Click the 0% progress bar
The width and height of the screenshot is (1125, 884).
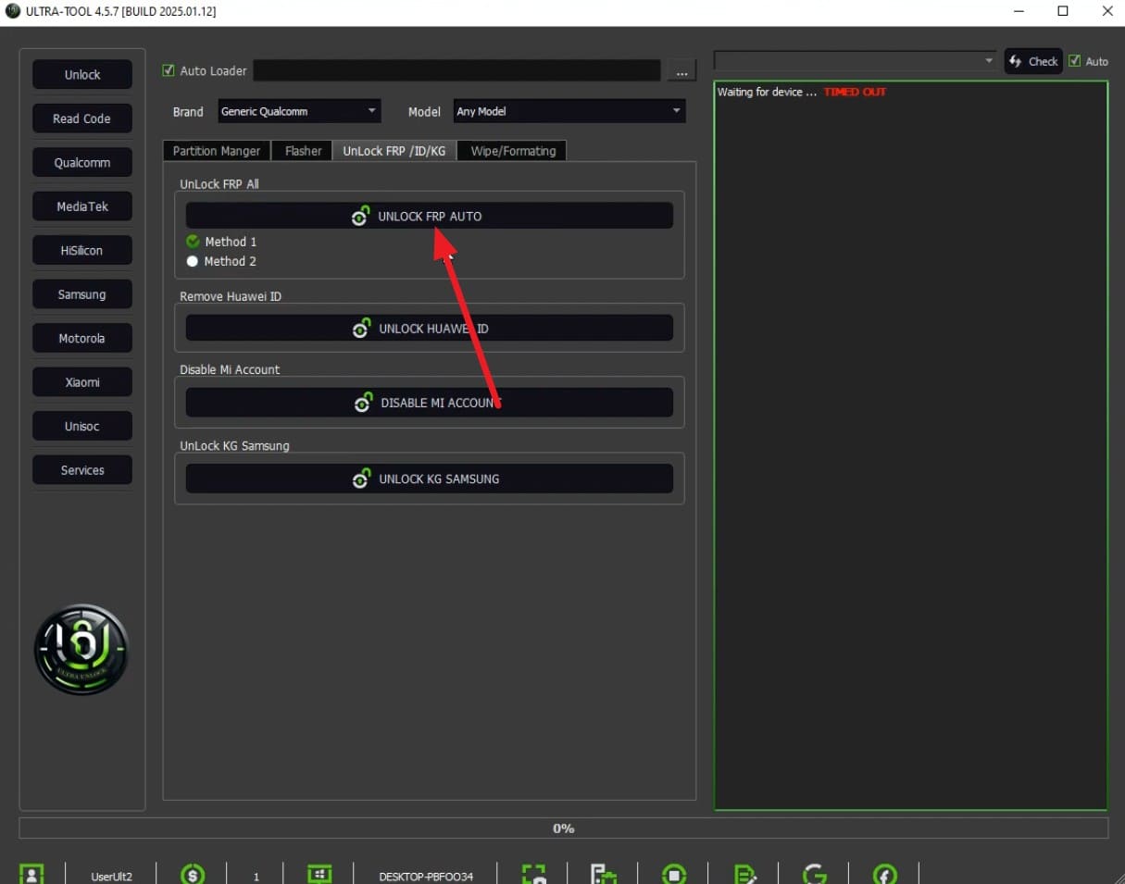tap(563, 828)
